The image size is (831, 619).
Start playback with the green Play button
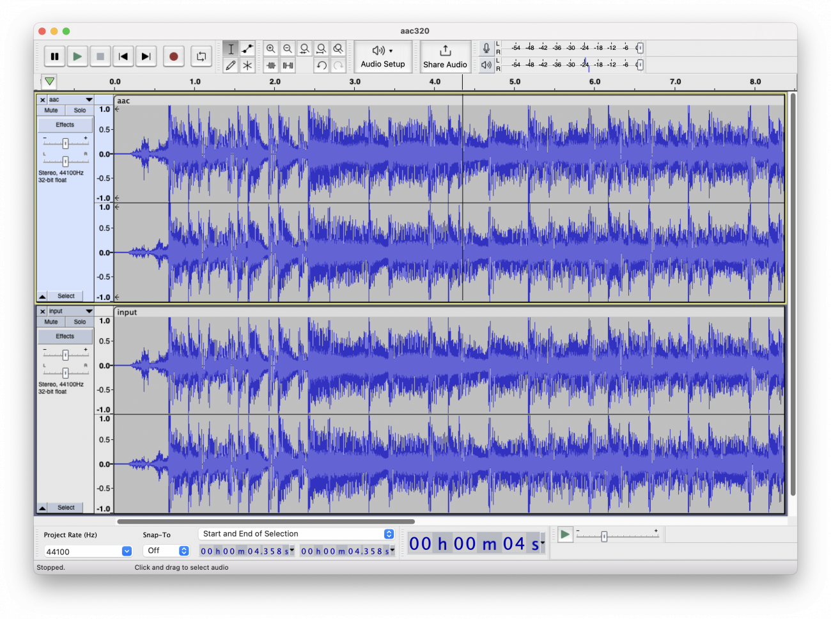point(77,56)
